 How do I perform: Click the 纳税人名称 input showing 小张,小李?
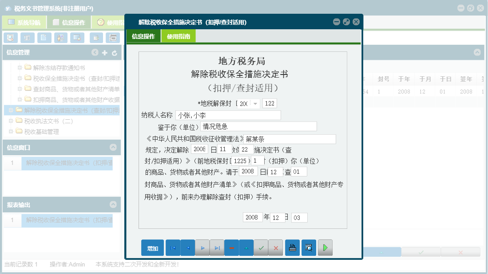tap(227, 115)
